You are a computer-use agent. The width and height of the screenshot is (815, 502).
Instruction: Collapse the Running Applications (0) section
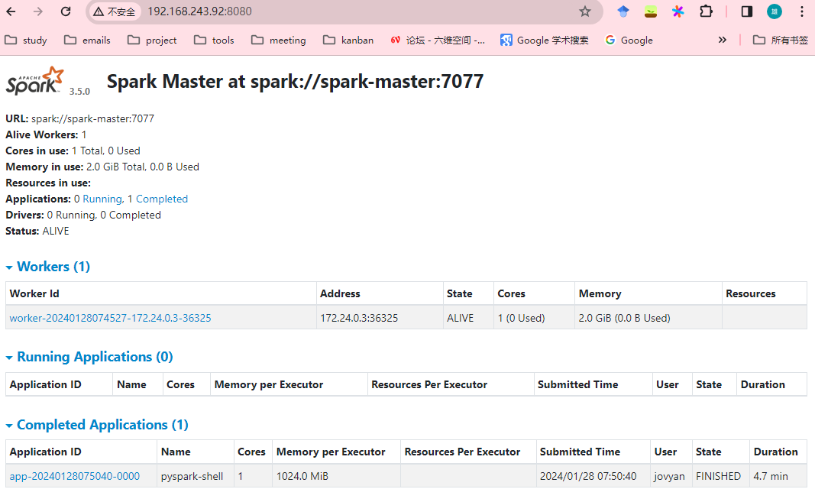pyautogui.click(x=89, y=357)
